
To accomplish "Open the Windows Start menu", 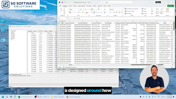I will pos(3,97).
